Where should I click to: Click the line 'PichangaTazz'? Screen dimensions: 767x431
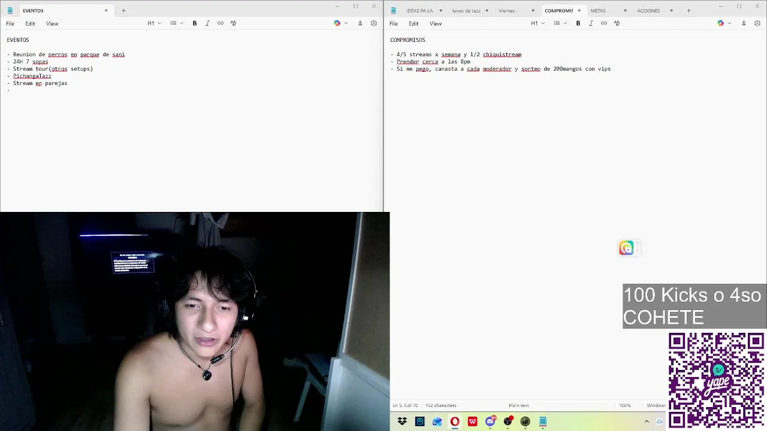point(32,76)
